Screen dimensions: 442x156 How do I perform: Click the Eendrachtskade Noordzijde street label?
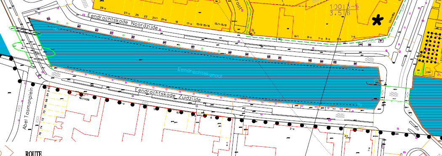122,21
